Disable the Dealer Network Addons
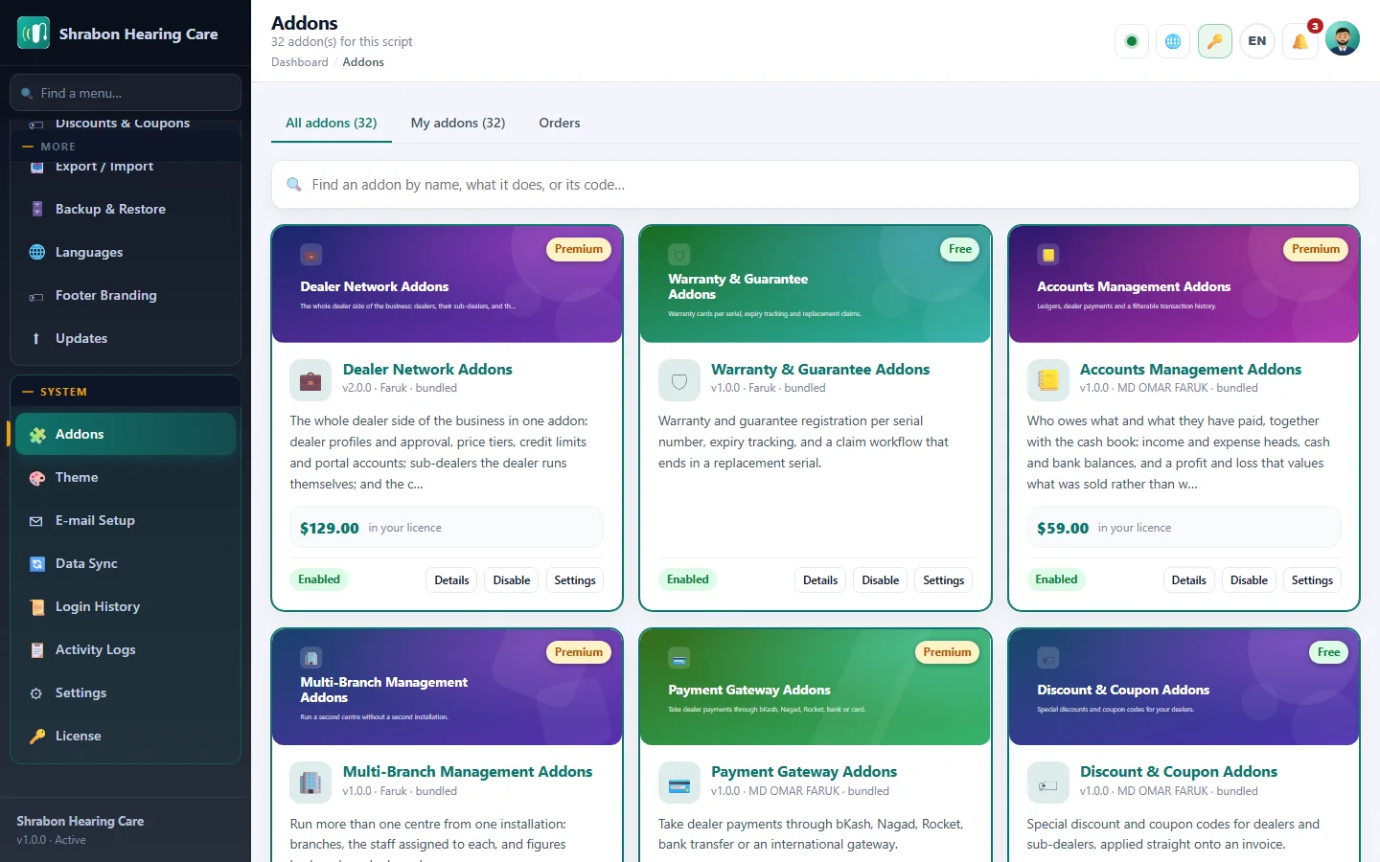1380x862 pixels. [512, 580]
